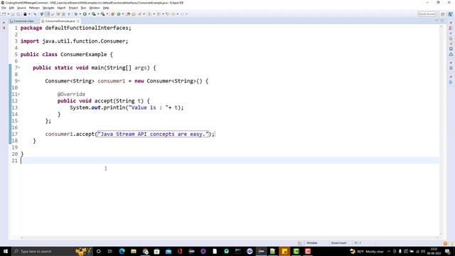455x256 pixels.
Task: Open Microsoft Edge from the taskbar
Action: tap(122, 251)
